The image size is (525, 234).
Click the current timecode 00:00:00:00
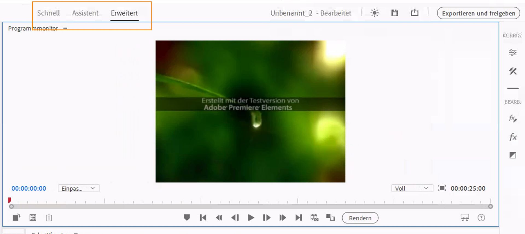pos(29,188)
